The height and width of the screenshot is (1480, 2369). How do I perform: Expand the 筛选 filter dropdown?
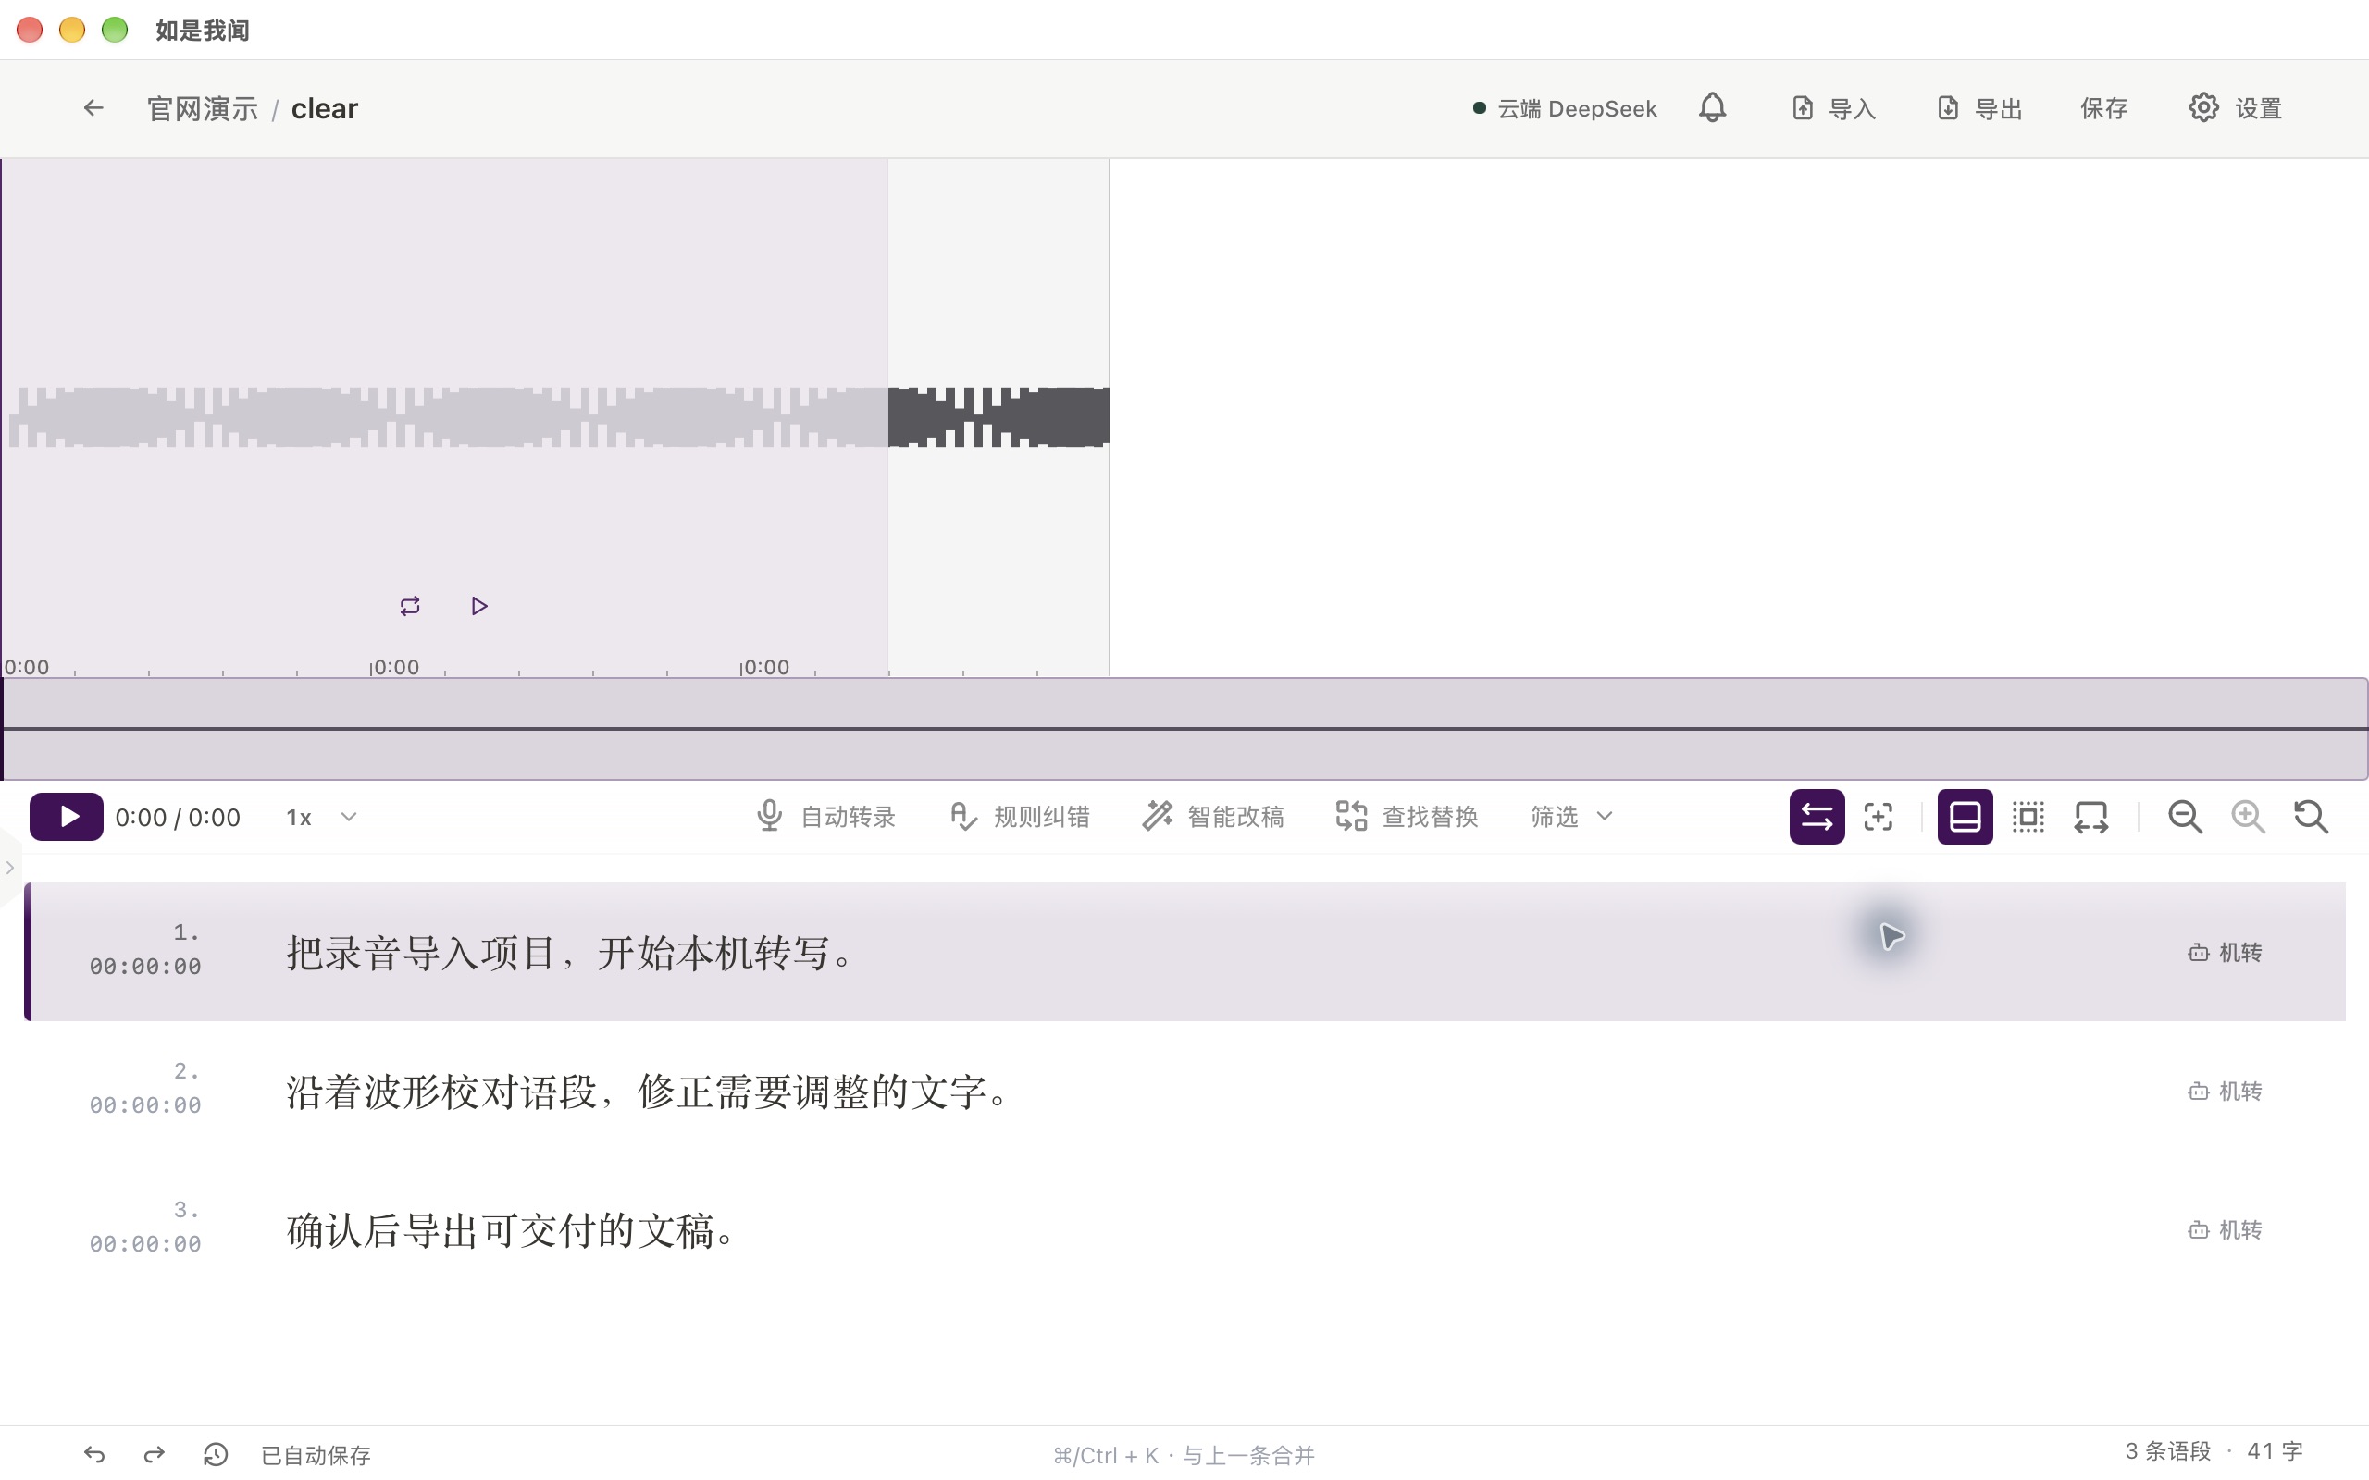point(1571,817)
